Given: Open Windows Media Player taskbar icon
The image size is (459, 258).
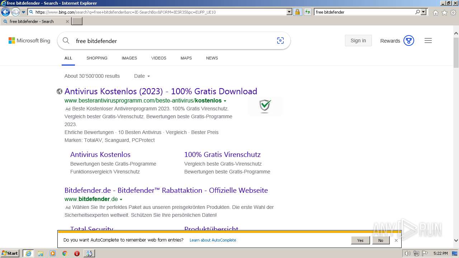Looking at the screenshot, I should (x=53, y=253).
